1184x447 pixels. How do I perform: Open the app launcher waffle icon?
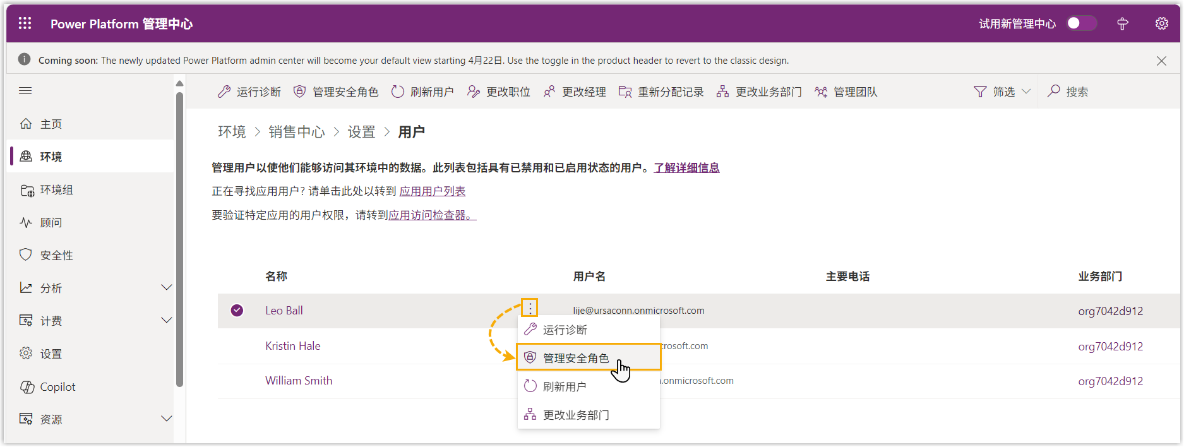point(25,23)
